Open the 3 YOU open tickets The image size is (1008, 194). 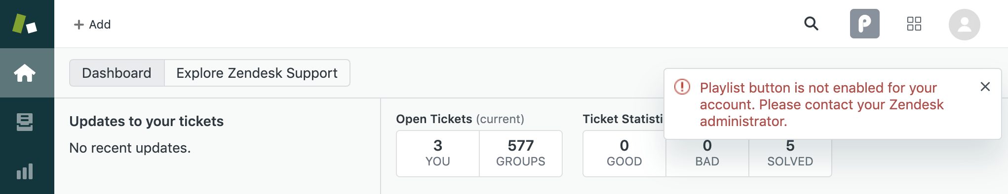438,153
